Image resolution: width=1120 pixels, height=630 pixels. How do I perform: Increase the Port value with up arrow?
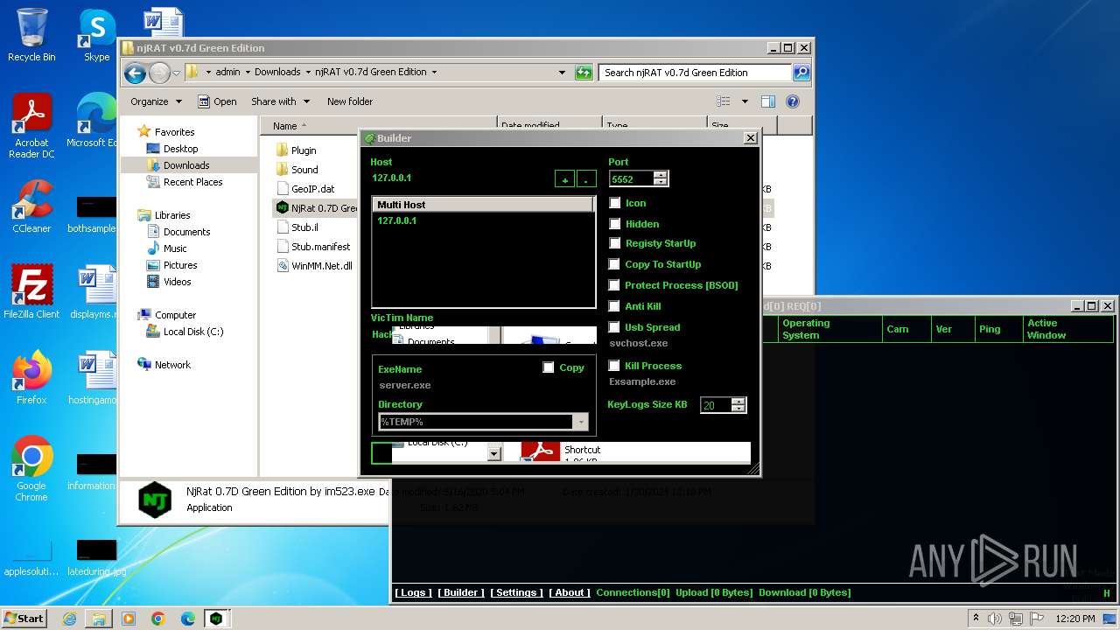click(x=661, y=175)
